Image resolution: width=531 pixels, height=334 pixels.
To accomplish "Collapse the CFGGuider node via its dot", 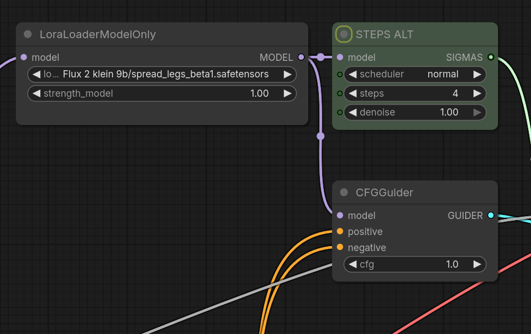I will [344, 192].
